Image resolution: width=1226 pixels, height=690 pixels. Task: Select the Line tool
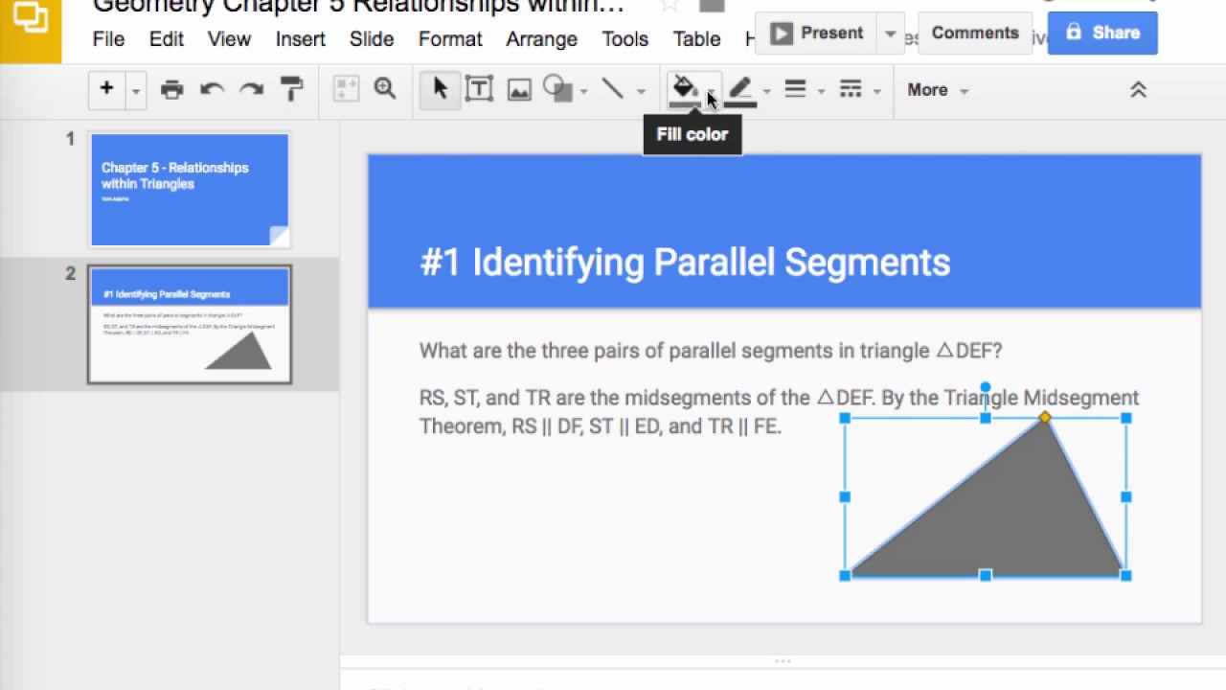click(x=613, y=89)
